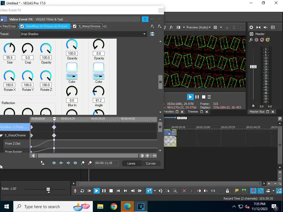
Task: Step to previous frame
Action: click(133, 191)
